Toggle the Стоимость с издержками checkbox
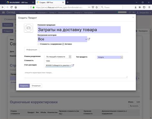 pos(38,44)
